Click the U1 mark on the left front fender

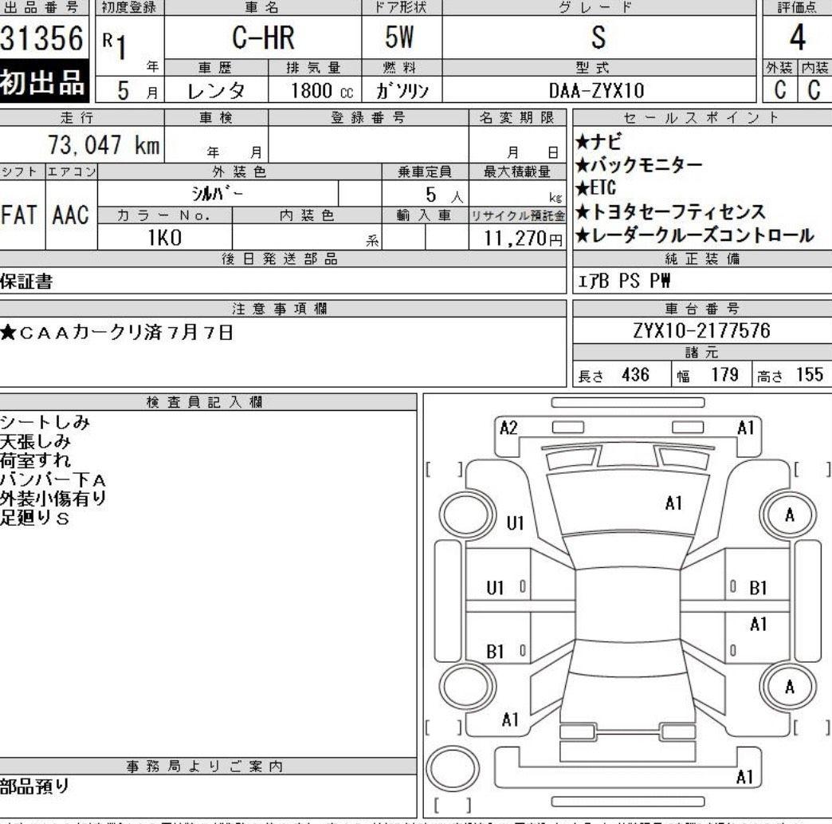tap(516, 523)
